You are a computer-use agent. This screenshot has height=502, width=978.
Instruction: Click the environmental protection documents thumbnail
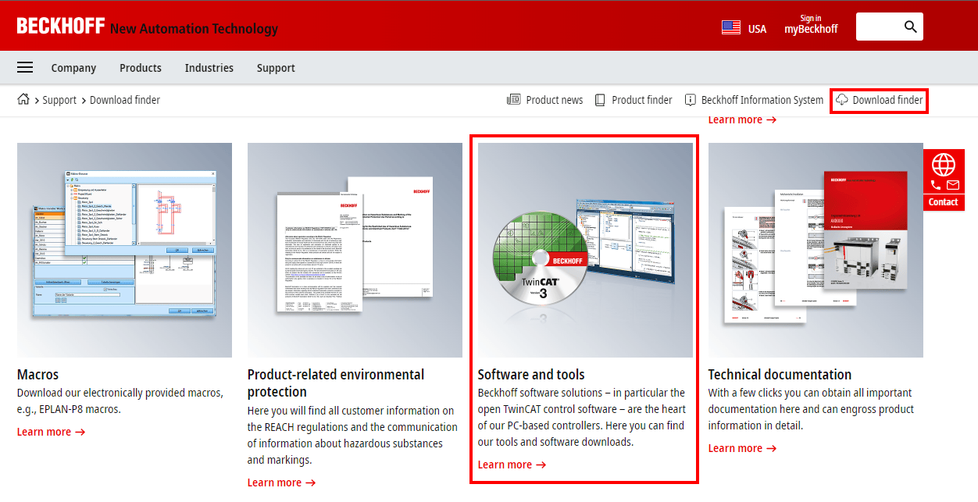point(355,250)
